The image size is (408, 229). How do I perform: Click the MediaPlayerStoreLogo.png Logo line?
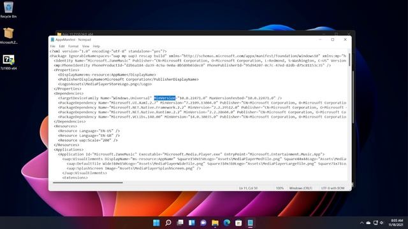point(105,84)
